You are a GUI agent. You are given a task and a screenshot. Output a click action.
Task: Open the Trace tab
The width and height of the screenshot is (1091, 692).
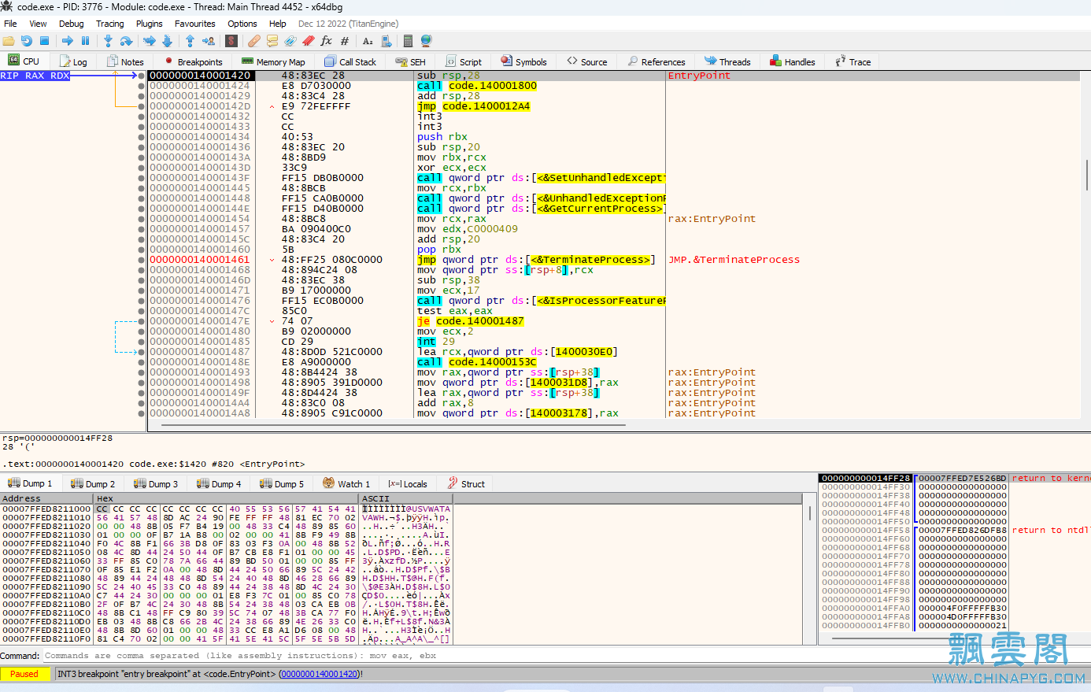[853, 61]
